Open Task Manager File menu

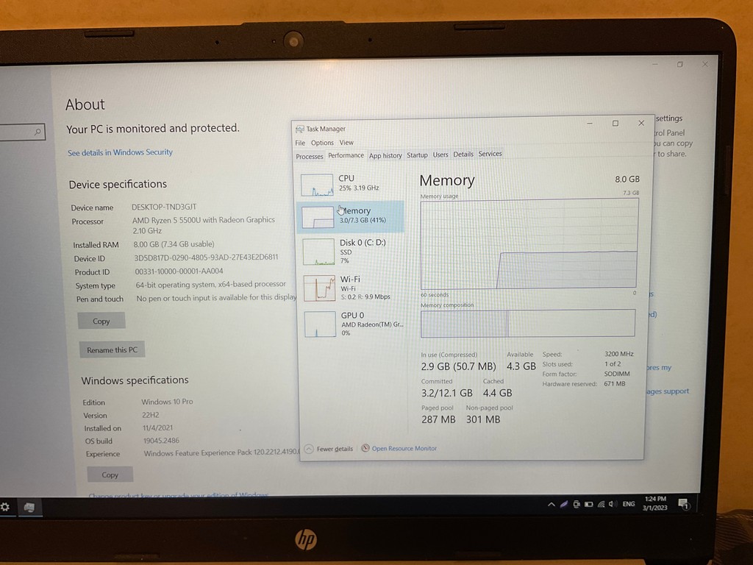click(x=300, y=143)
